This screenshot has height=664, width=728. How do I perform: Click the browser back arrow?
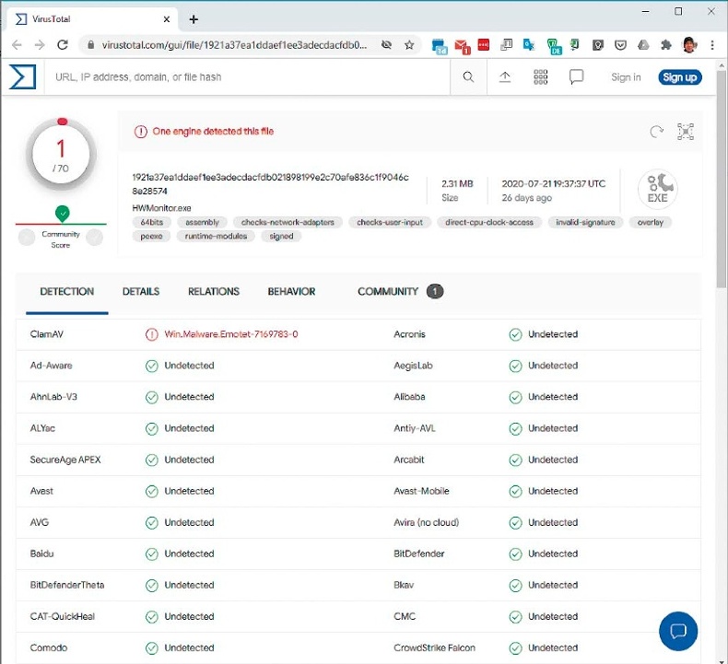point(17,45)
